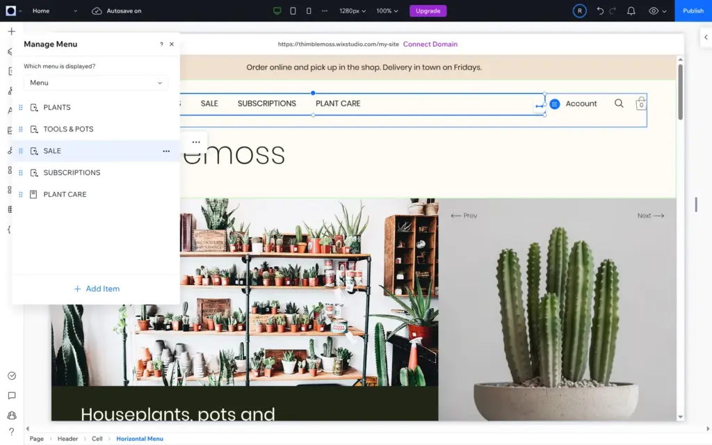The height and width of the screenshot is (445, 712).
Task: Undo the last action
Action: point(600,11)
